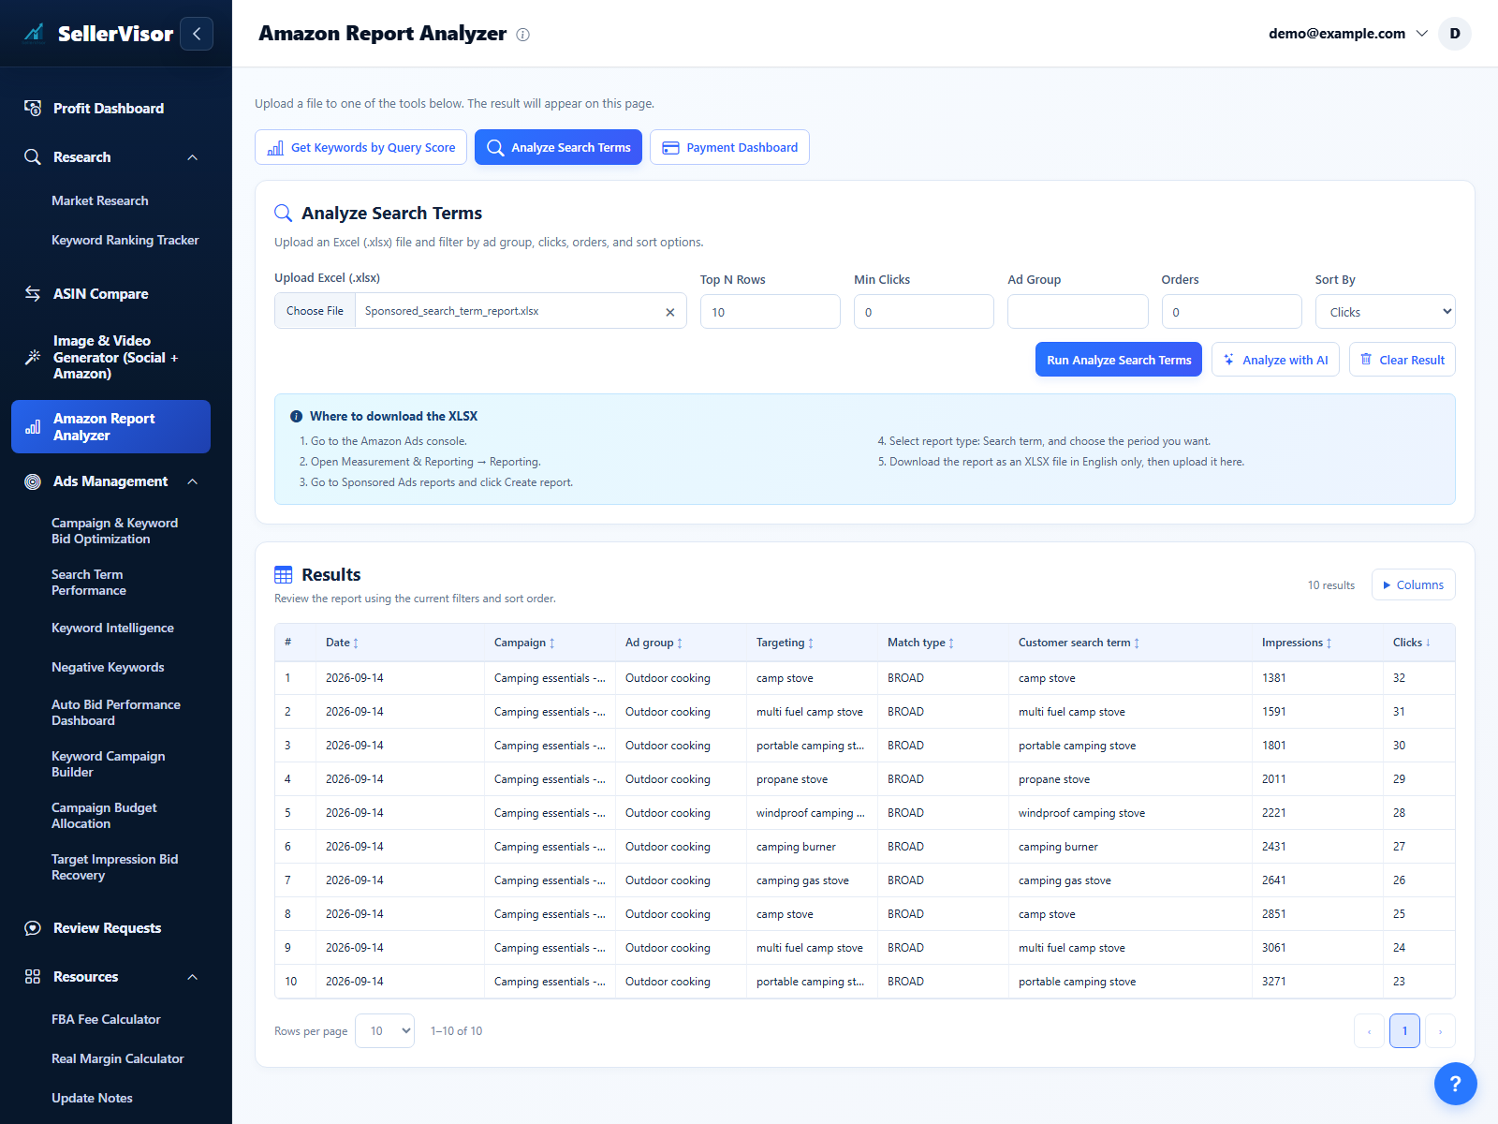
Task: Open the help question mark button
Action: pos(1455,1084)
